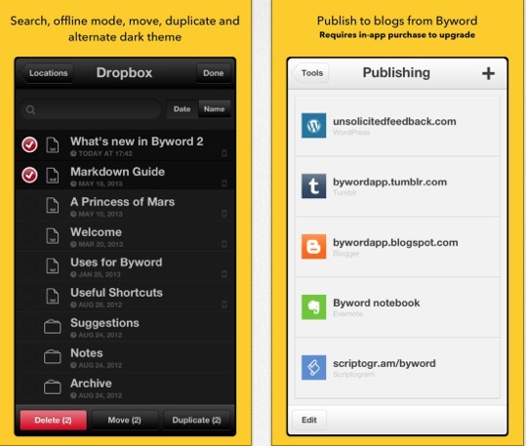Click the Scriptogram logo icon
This screenshot has width=526, height=446.
click(x=313, y=368)
